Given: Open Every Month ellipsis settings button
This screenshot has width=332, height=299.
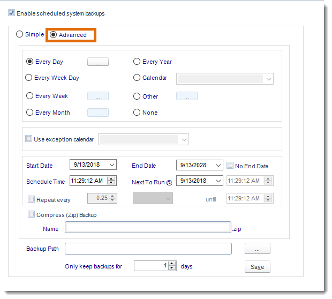Looking at the screenshot, I should coord(98,113).
